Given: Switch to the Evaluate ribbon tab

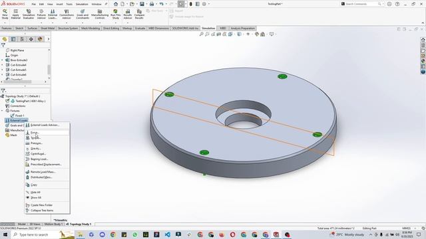Looking at the screenshot, I should click(x=140, y=28).
